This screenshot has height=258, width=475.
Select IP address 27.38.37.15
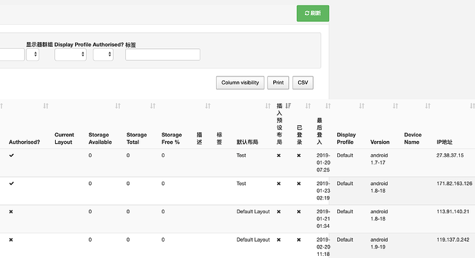point(450,155)
